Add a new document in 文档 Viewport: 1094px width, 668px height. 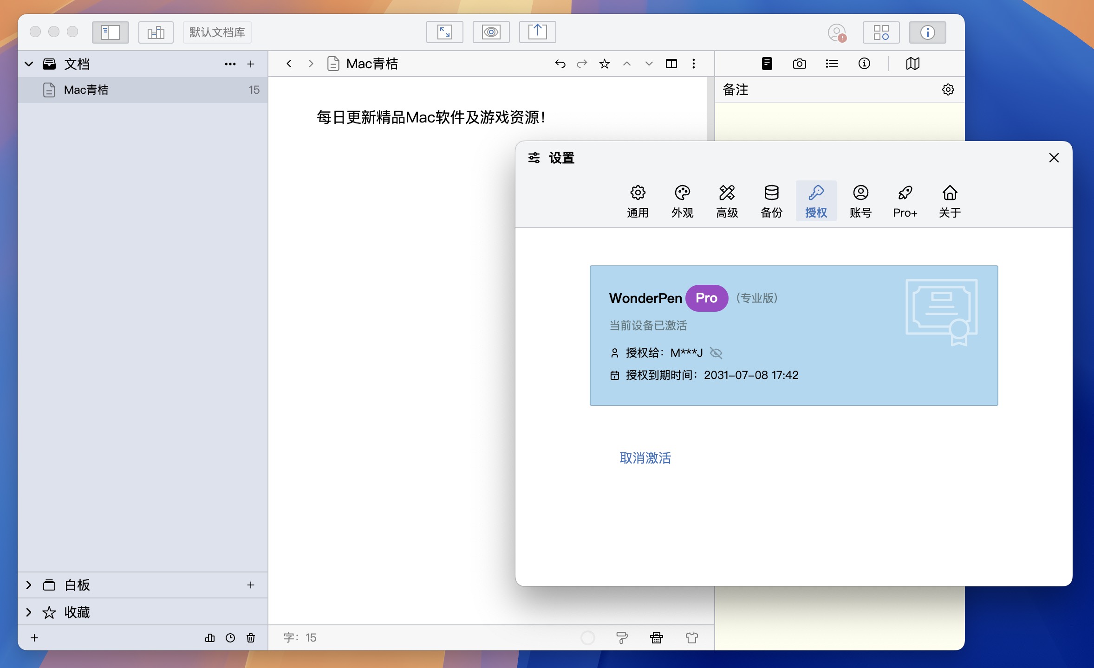[251, 64]
